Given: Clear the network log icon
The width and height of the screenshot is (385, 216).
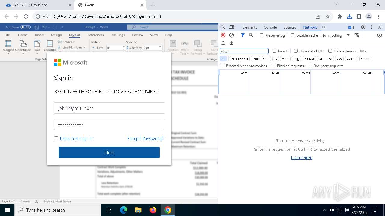Looking at the screenshot, I should coord(232,35).
